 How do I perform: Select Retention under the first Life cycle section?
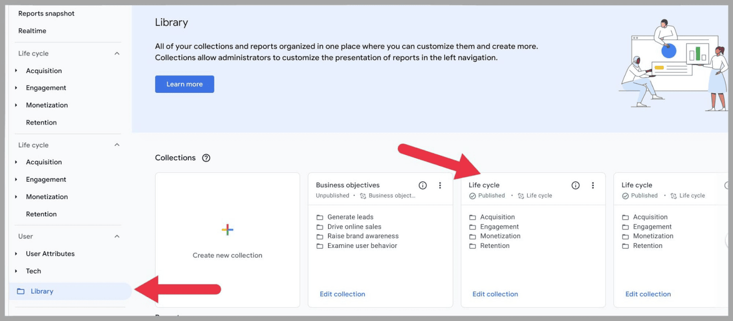41,123
